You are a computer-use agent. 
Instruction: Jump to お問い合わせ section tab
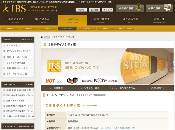click(x=157, y=88)
